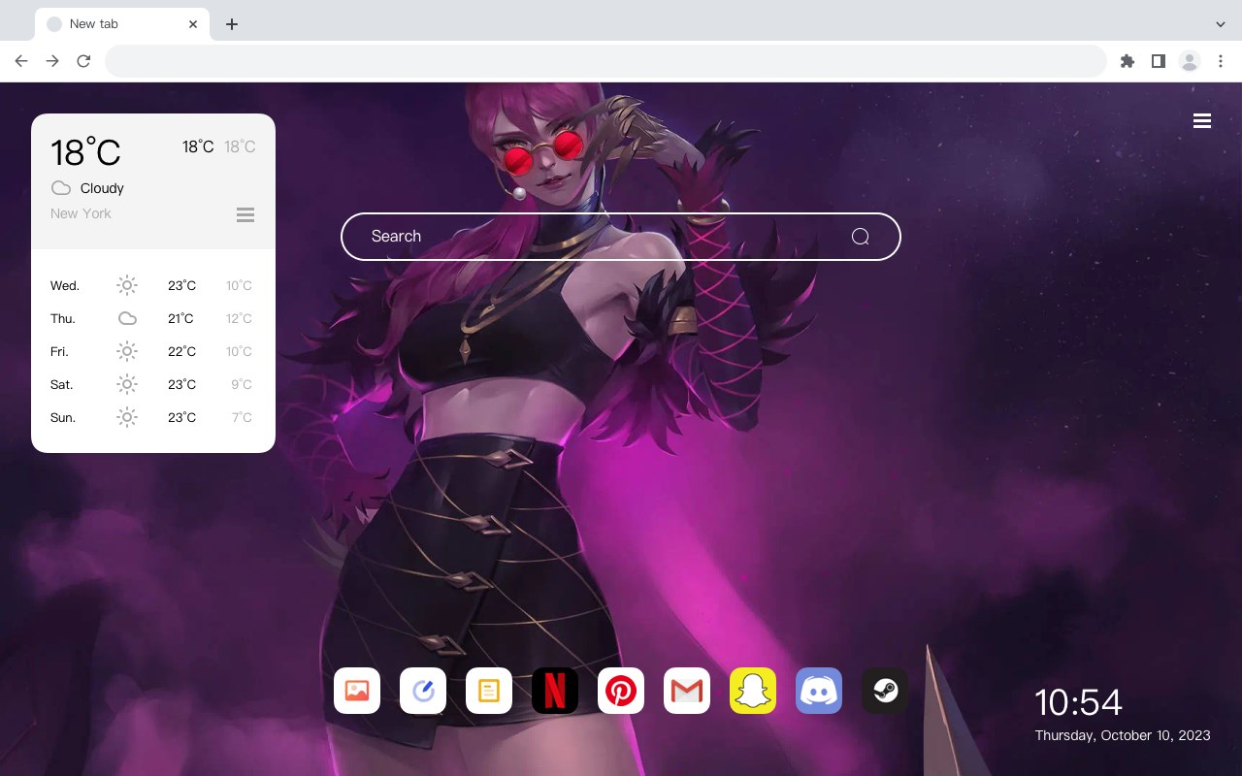Click Thursday's 12°C low temperature
The height and width of the screenshot is (776, 1242).
[x=239, y=318]
